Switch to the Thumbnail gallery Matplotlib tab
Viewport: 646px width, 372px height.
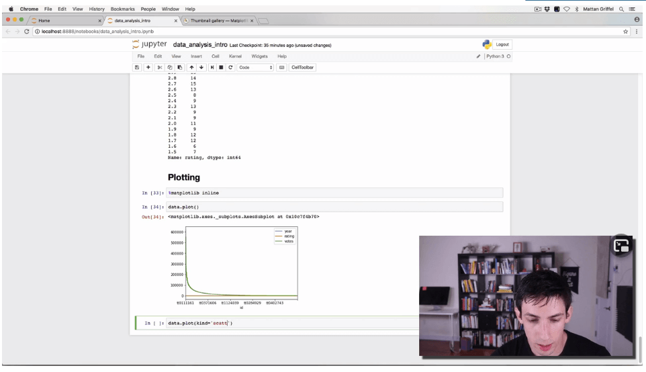[x=219, y=21]
